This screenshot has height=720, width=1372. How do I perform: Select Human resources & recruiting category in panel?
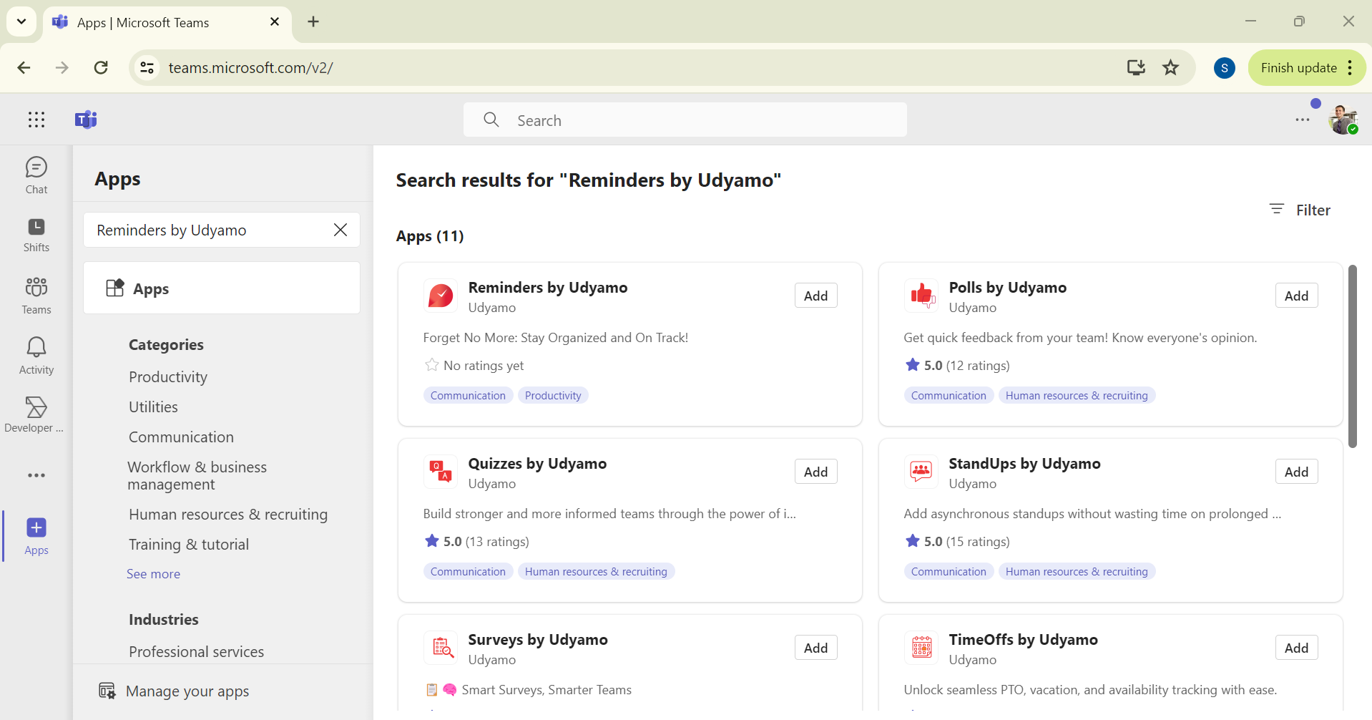tap(228, 515)
